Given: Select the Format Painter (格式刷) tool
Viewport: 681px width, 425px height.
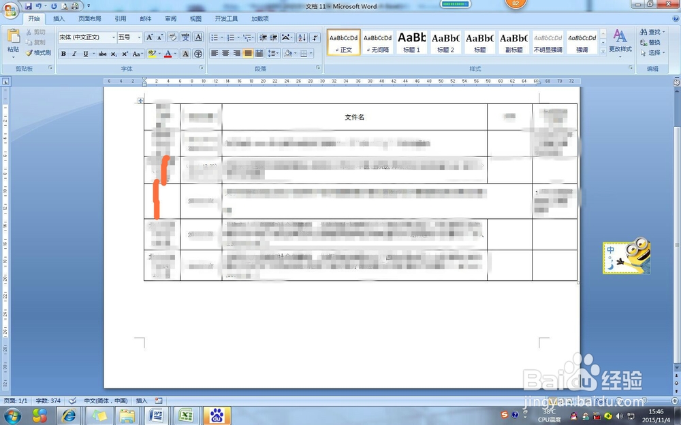Looking at the screenshot, I should (x=37, y=53).
